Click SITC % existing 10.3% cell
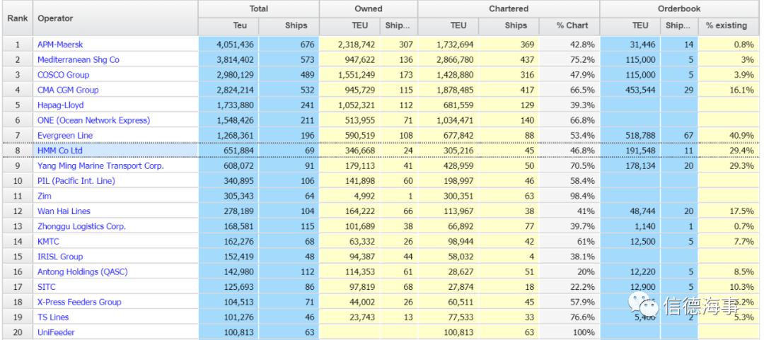 [x=729, y=287]
